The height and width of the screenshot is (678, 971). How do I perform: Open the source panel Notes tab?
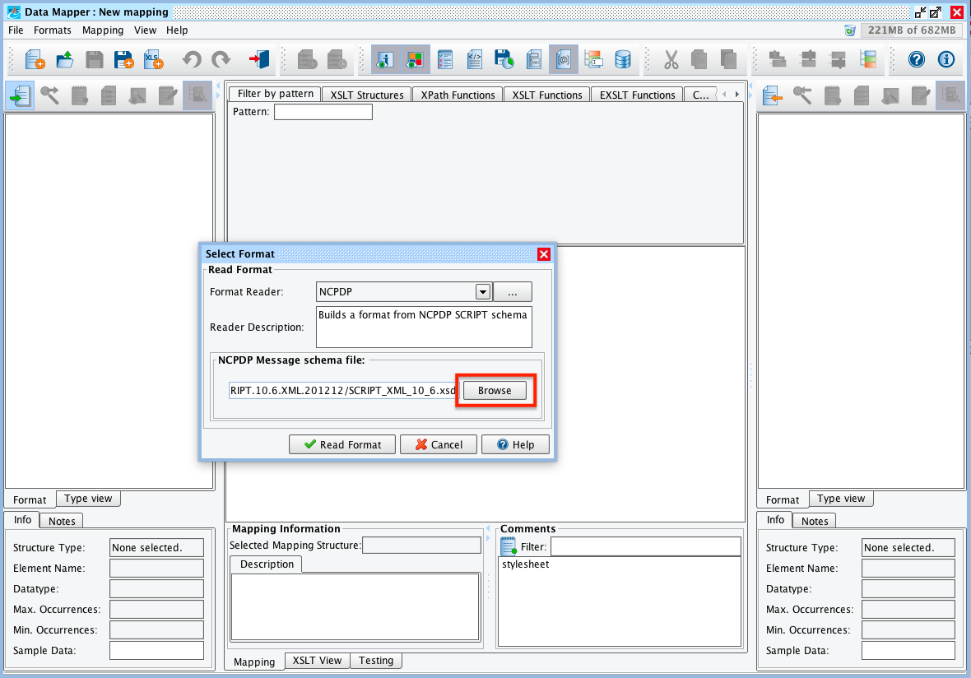coord(62,521)
